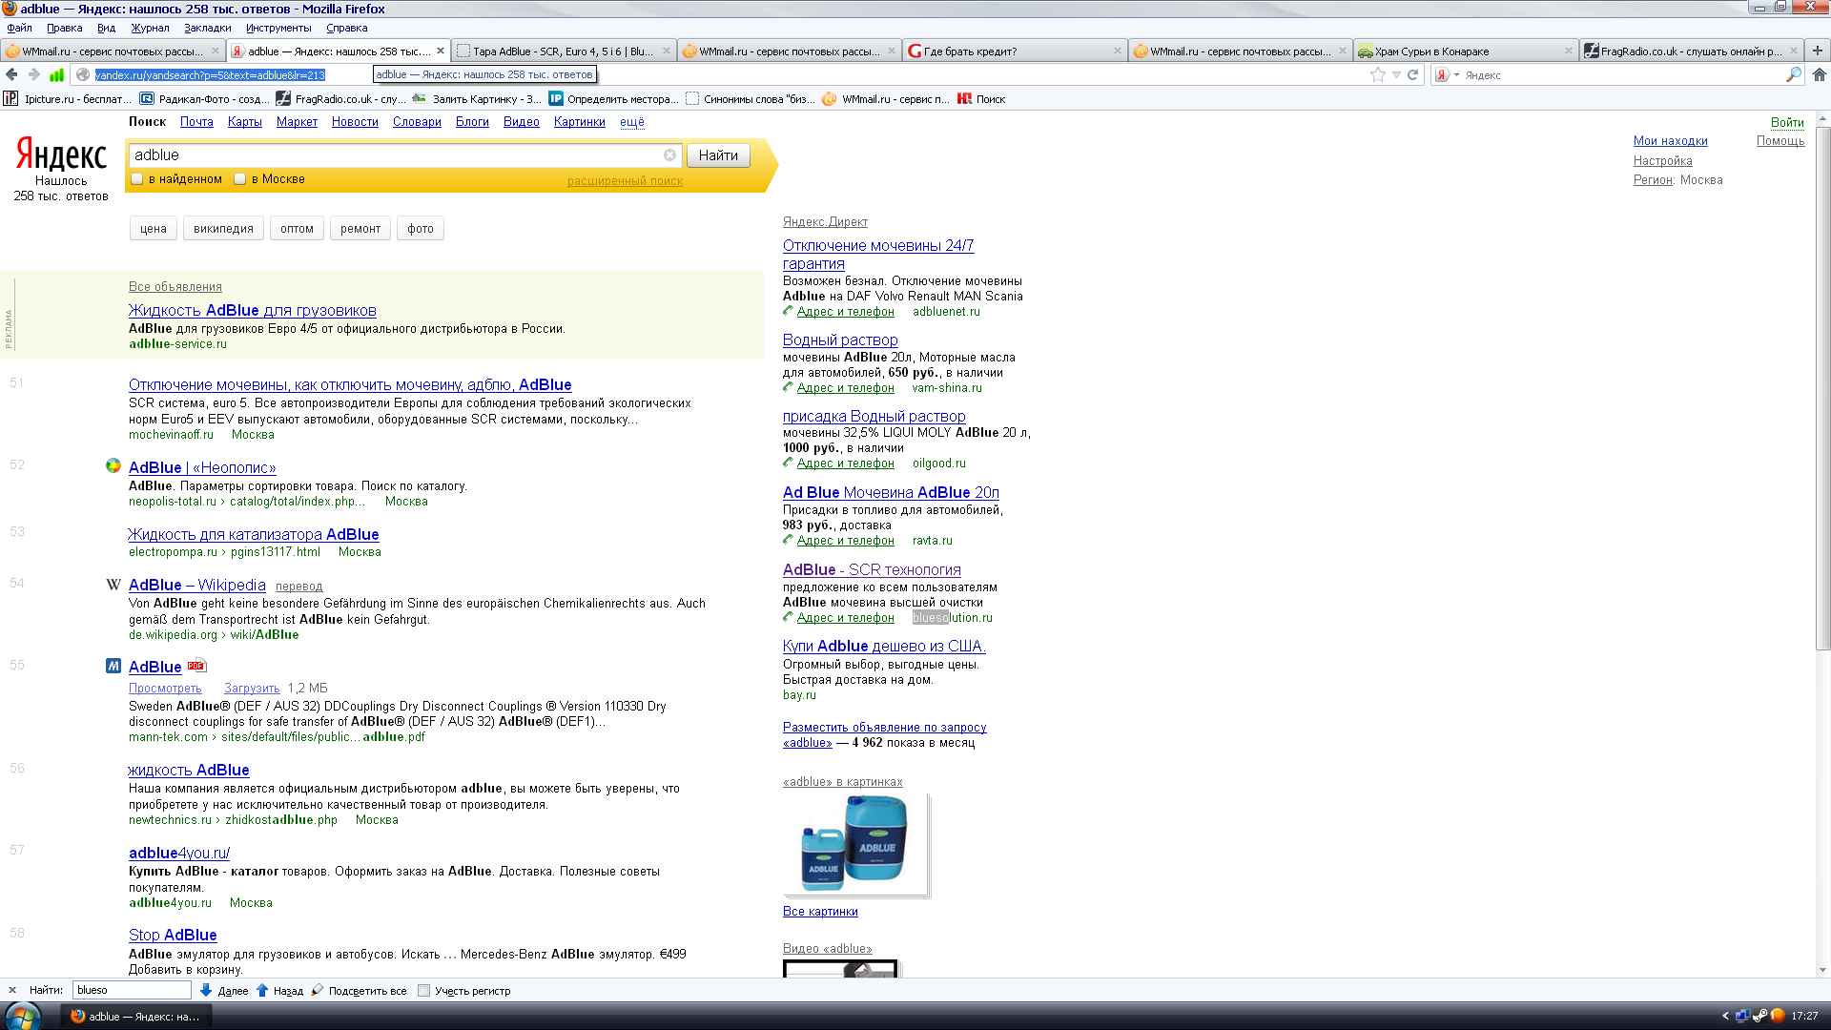
Task: Click the bookmark star icon in address bar
Action: [1377, 74]
